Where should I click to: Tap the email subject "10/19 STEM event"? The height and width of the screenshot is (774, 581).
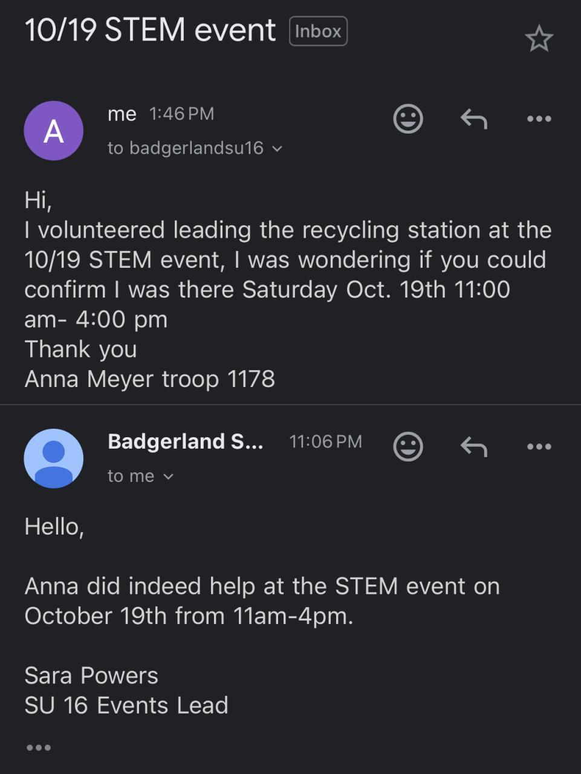coord(150,30)
